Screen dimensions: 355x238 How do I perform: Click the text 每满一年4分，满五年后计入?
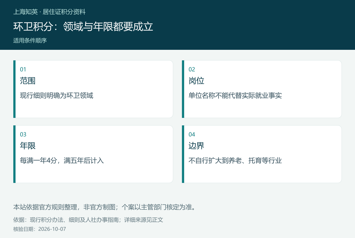click(62, 161)
